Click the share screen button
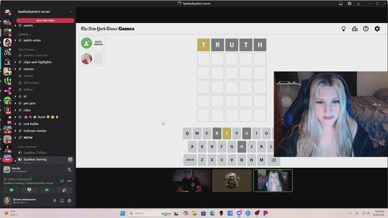 pyautogui.click(x=29, y=190)
